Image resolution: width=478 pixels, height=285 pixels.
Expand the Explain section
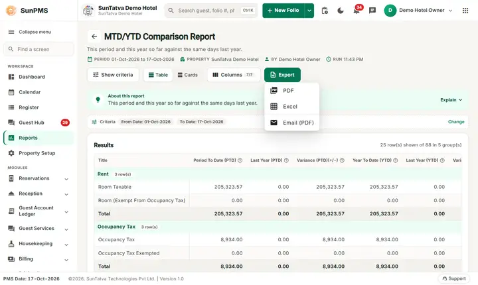coord(451,100)
